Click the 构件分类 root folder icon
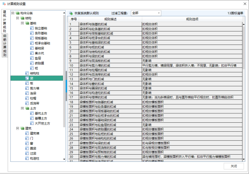Viewport: 249px width, 174px height. coord(18,13)
